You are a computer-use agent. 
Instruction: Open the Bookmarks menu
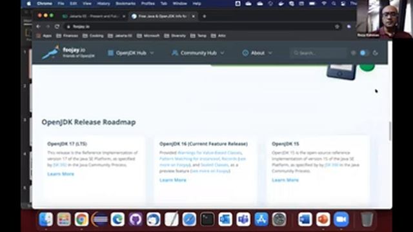[126, 4]
